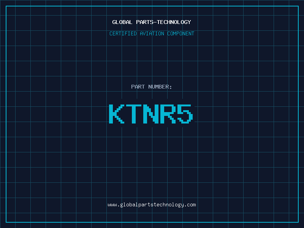
Task: Click the letter R in the part number
Action: 168,114
